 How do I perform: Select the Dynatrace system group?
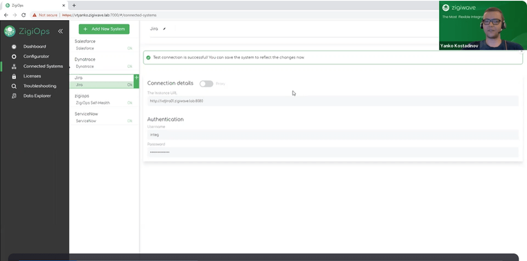tap(85, 60)
